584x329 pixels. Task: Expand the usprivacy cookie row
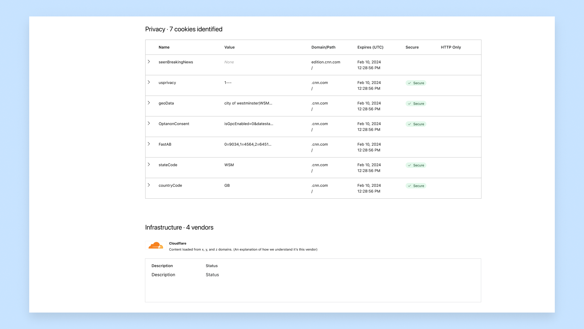coord(149,82)
